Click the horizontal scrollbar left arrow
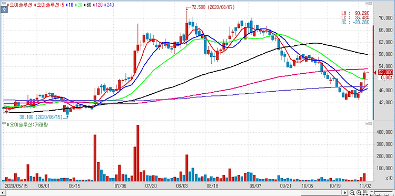This screenshot has width=395, height=196. pos(2,193)
